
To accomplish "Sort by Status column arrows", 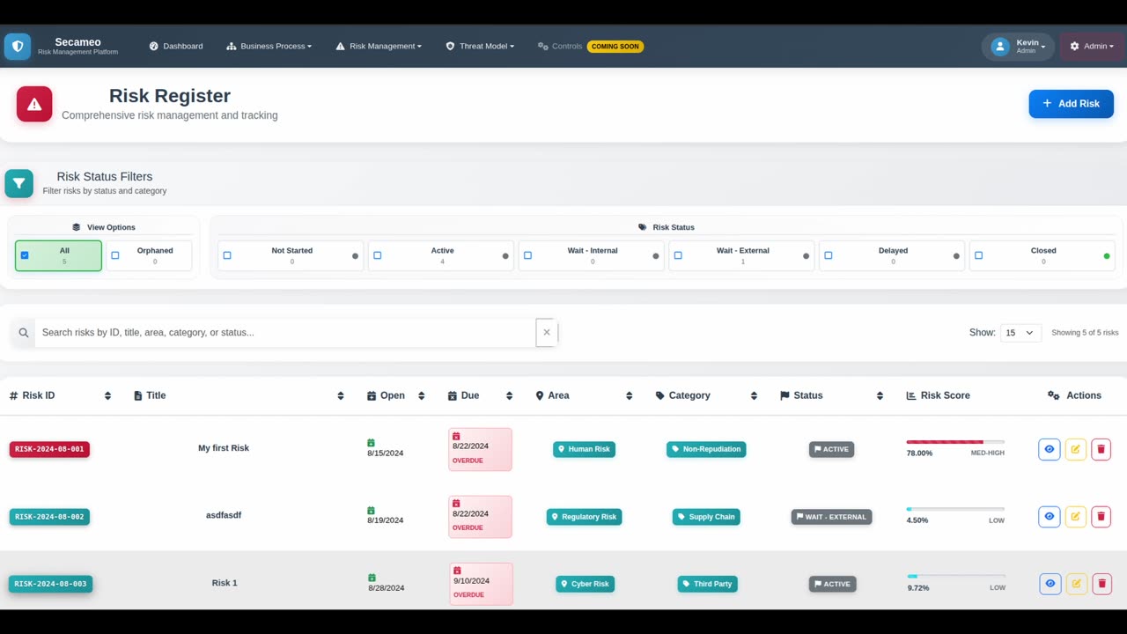I will pyautogui.click(x=880, y=396).
